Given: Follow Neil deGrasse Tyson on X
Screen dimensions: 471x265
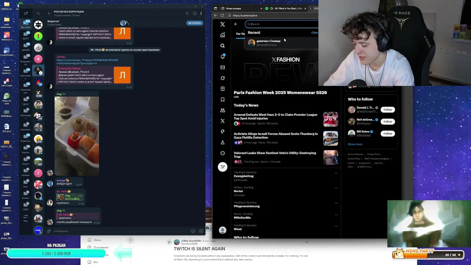Looking at the screenshot, I should point(387,121).
